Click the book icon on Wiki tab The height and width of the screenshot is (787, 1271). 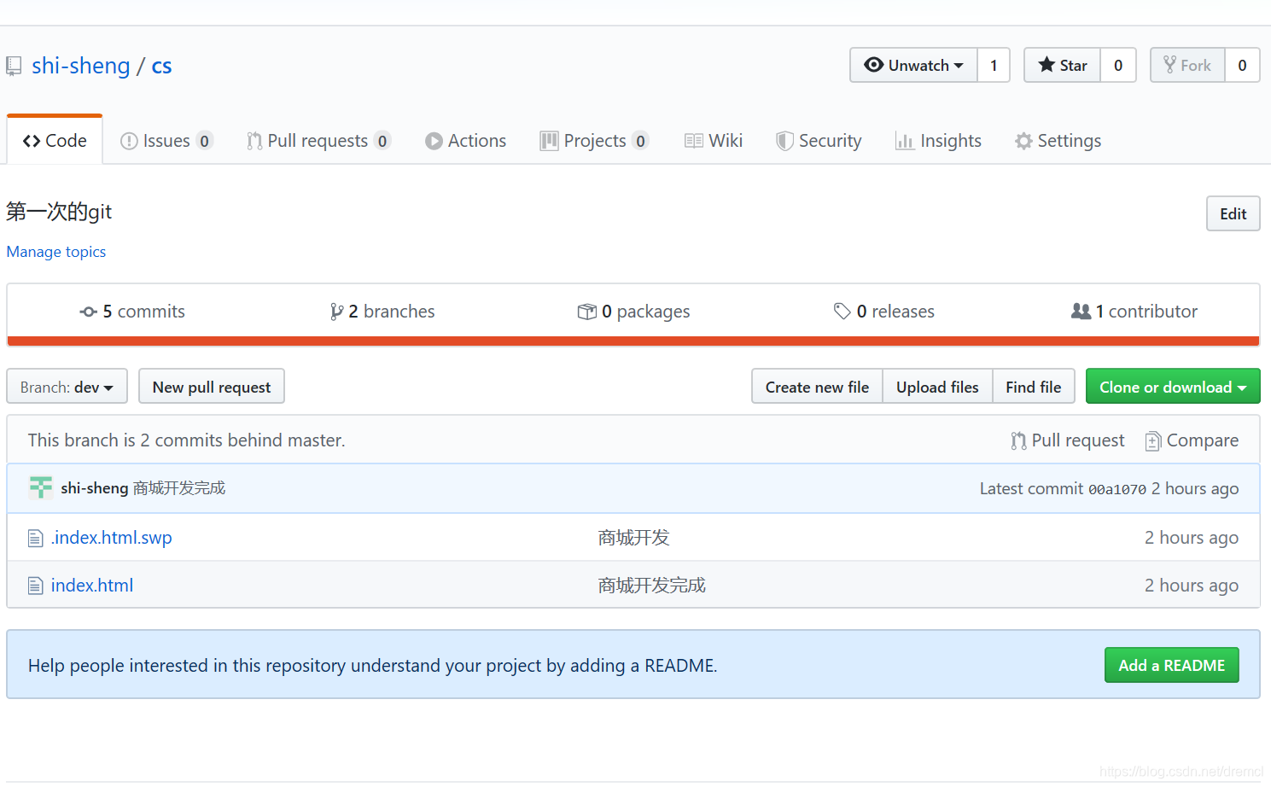pos(694,141)
